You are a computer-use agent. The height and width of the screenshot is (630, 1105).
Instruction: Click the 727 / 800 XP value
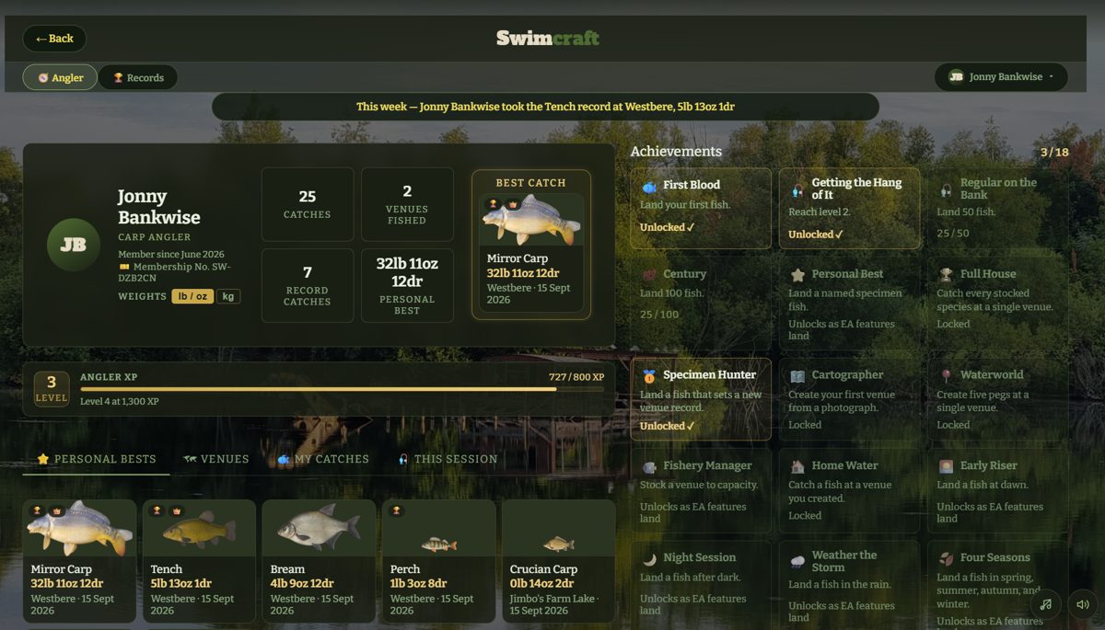[x=576, y=377]
